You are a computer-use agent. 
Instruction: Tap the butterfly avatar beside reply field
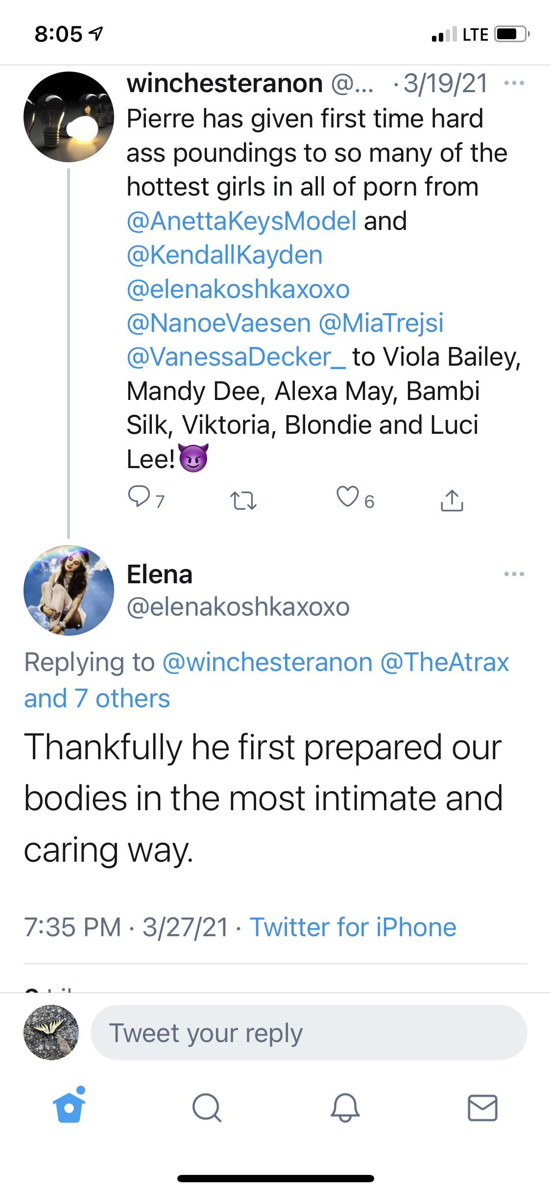[x=51, y=1032]
